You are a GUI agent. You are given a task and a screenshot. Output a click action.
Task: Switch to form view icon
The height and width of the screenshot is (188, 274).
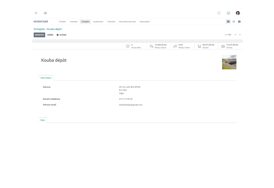click(x=228, y=22)
